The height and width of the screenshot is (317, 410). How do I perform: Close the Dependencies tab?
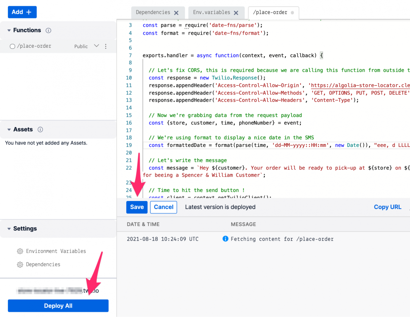pyautogui.click(x=176, y=13)
